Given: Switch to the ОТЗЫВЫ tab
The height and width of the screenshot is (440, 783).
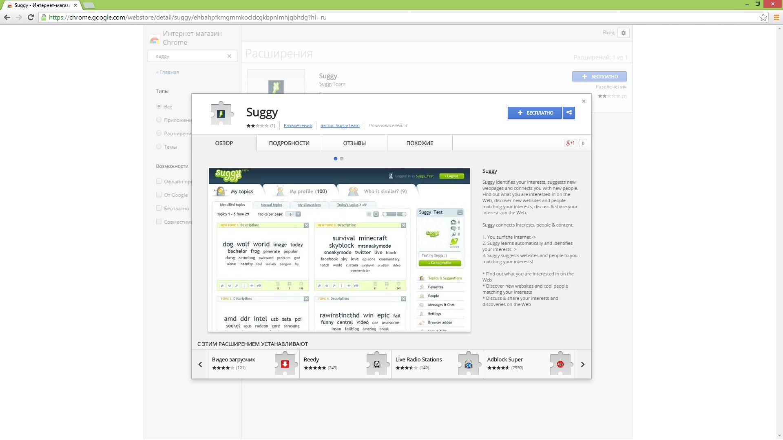Looking at the screenshot, I should pos(354,143).
